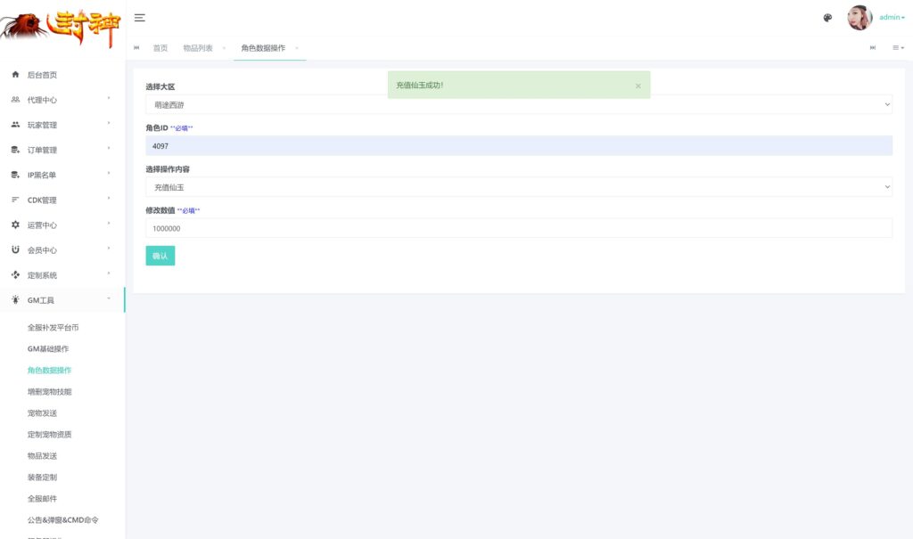Open the 选择操作内容 dropdown
The image size is (913, 539).
point(518,187)
